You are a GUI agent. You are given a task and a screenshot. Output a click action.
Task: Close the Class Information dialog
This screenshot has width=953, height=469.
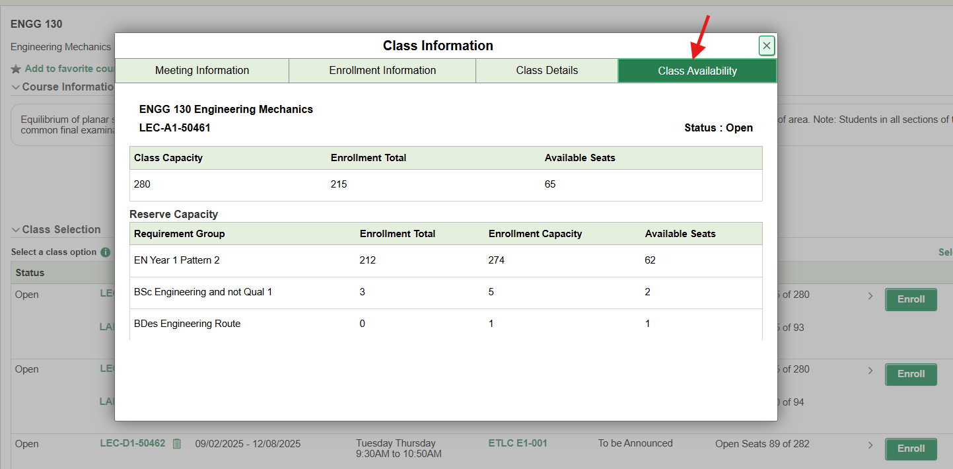766,46
